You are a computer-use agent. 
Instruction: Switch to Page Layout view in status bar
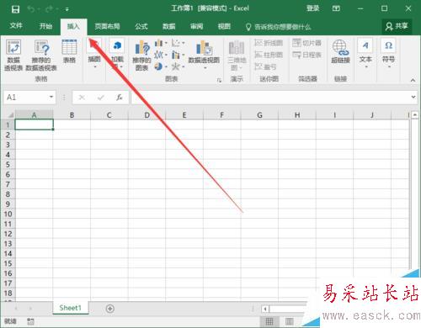(x=290, y=321)
